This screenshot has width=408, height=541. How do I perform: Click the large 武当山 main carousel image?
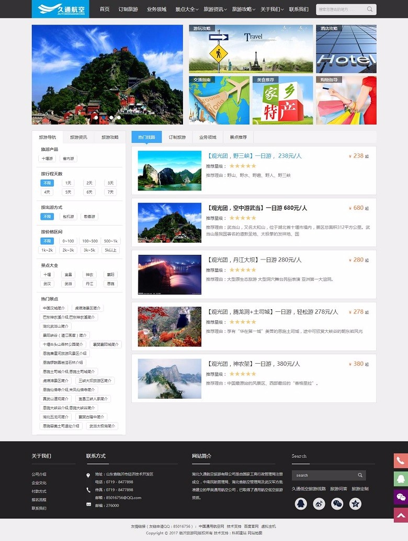(107, 74)
